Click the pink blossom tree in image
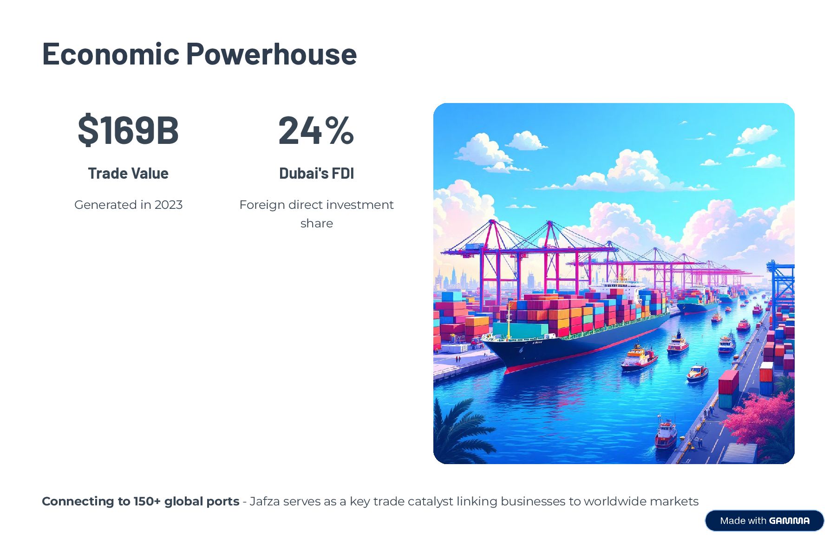Viewport: 836px width, 543px height. pos(762,418)
